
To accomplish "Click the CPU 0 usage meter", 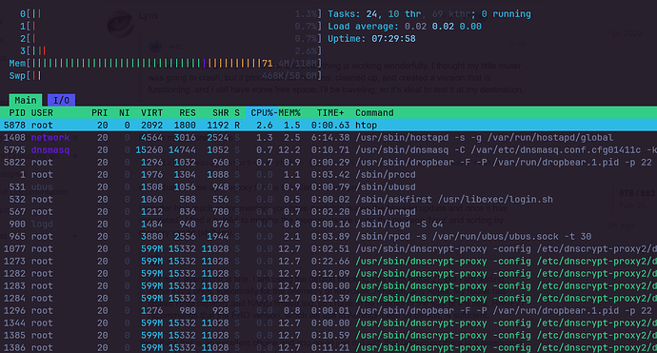I will (x=171, y=14).
